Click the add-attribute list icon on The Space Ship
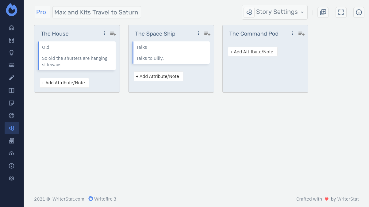Screen dimensions: 369x207 click(x=207, y=33)
